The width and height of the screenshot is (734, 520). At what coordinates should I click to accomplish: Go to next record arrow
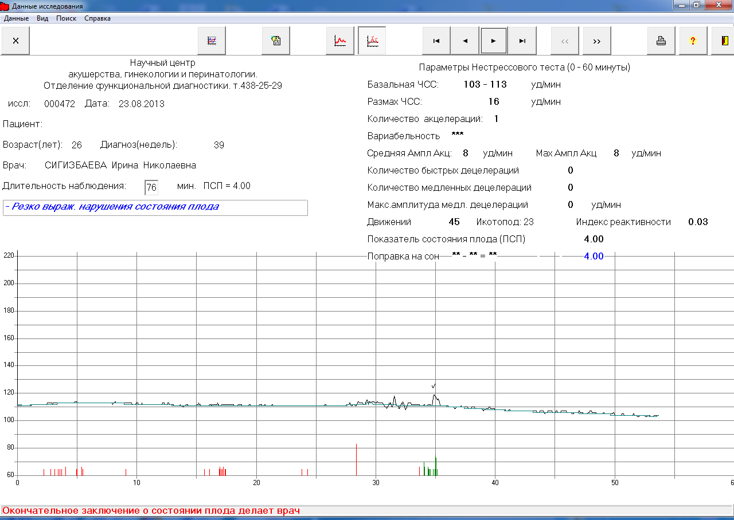(494, 41)
